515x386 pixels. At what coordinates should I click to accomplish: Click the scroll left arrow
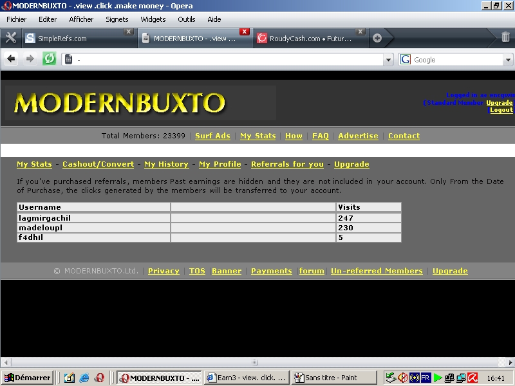(6, 362)
